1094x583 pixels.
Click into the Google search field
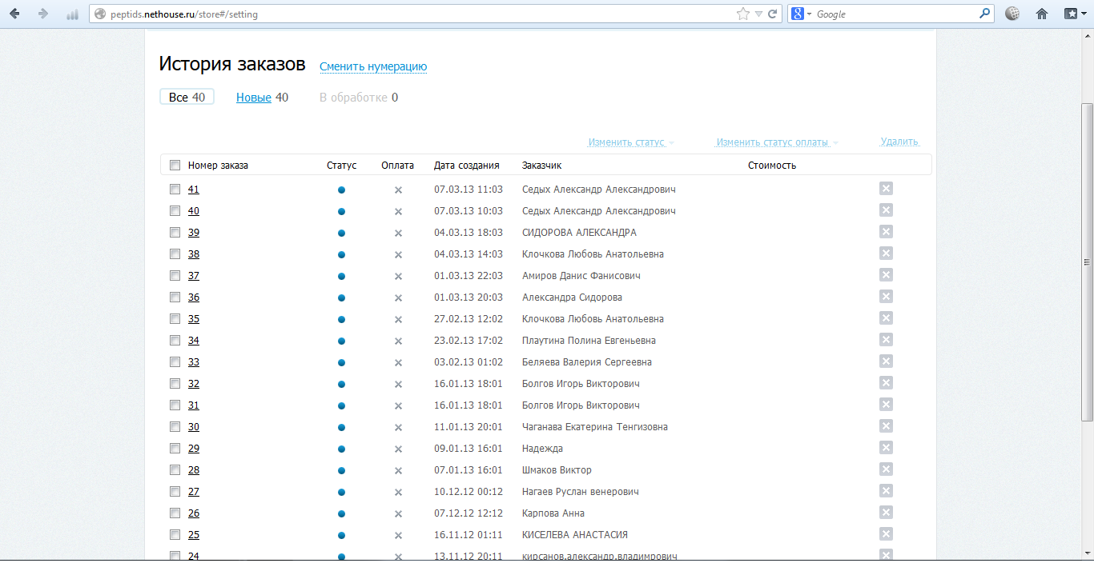click(893, 14)
